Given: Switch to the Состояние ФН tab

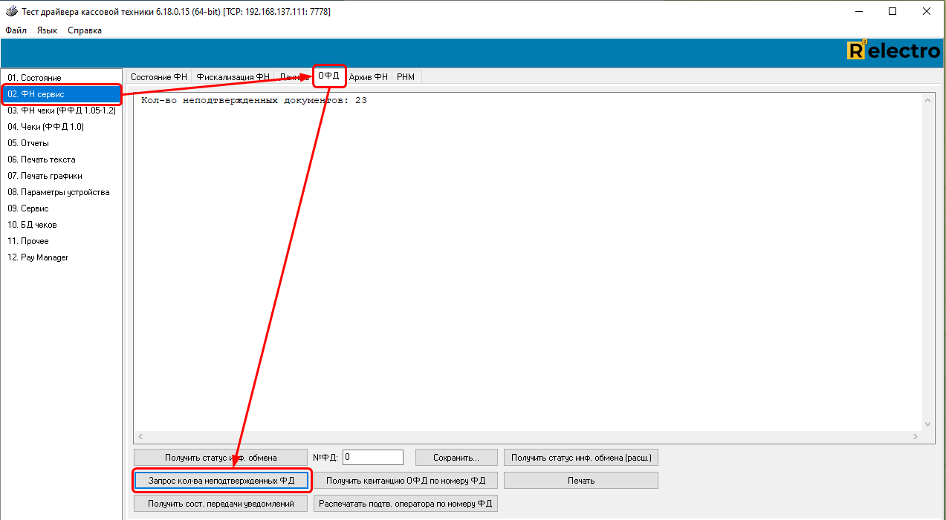Looking at the screenshot, I should point(158,77).
